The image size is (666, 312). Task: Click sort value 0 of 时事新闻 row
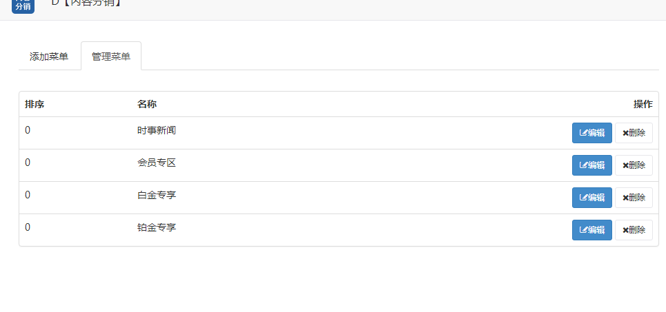28,131
